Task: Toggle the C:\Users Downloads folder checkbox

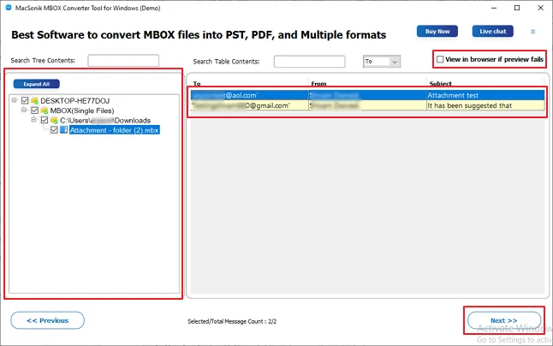Action: [45, 121]
